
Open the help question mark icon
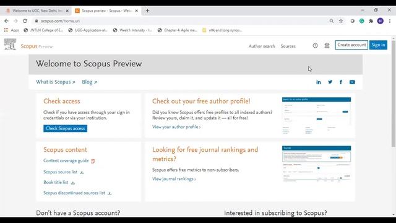pyautogui.click(x=315, y=46)
